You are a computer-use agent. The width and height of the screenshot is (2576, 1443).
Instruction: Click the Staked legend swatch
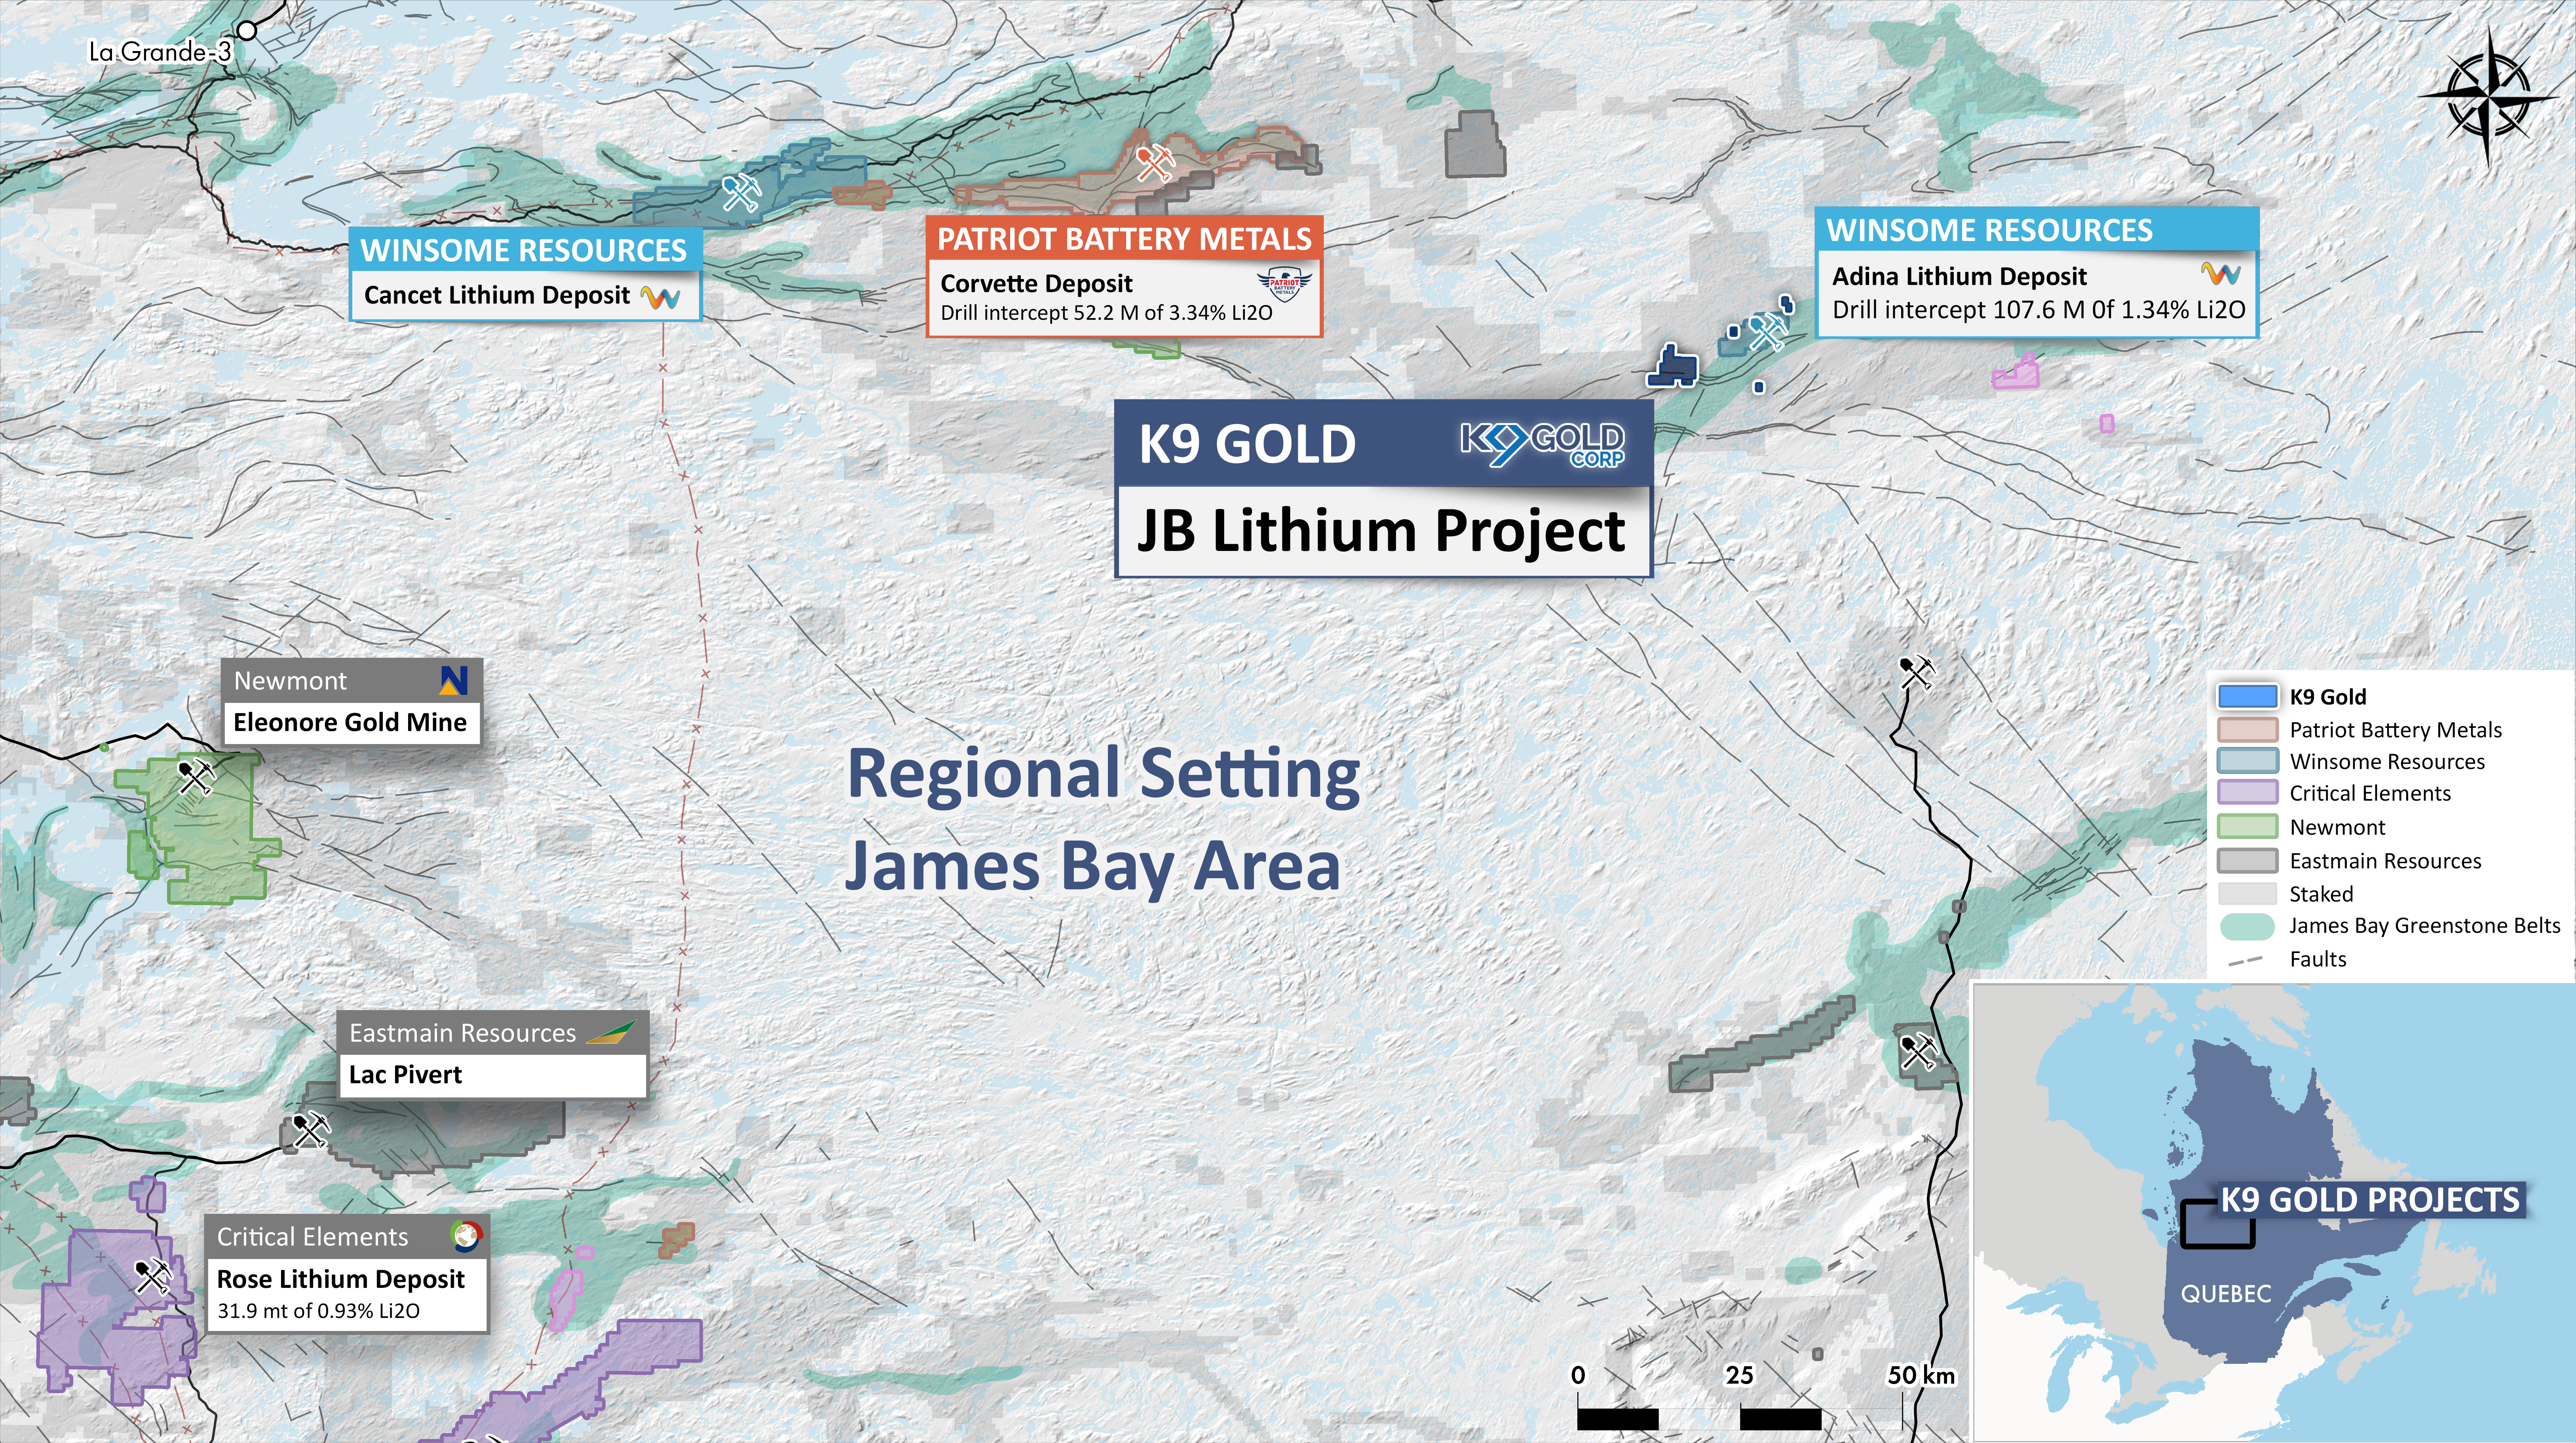[x=2247, y=894]
